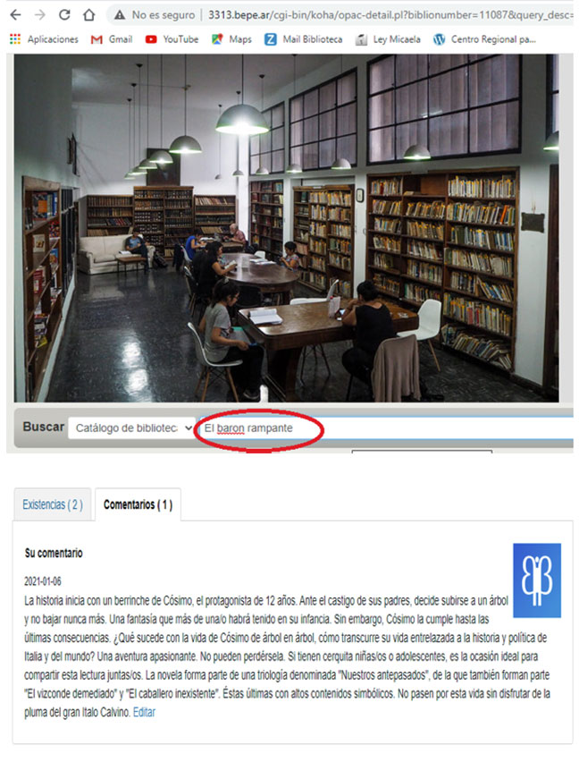Reload the page with refresh icon
The width and height of the screenshot is (579, 762).
pos(64,15)
